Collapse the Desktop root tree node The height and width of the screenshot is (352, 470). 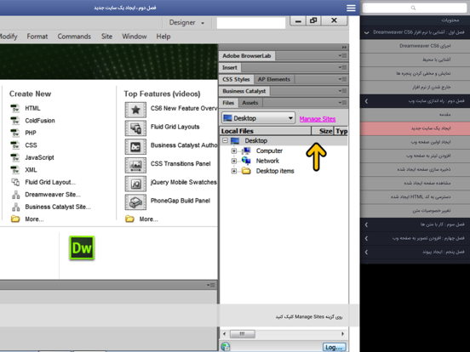tap(225, 140)
